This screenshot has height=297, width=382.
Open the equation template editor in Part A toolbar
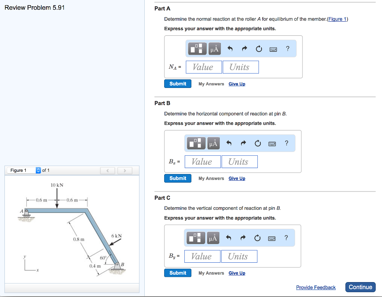[197, 48]
